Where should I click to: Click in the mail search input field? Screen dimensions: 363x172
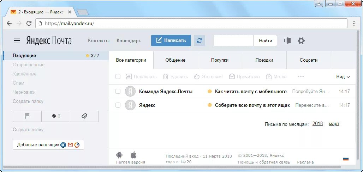(x=234, y=41)
